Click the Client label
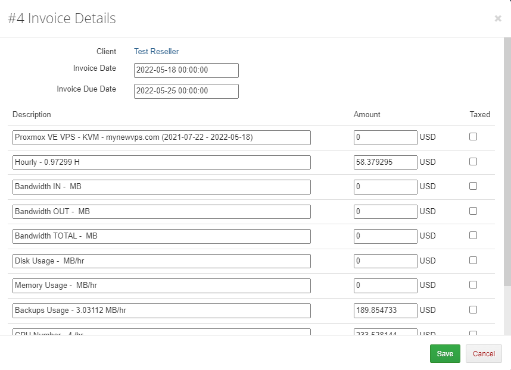The image size is (511, 370). click(106, 51)
